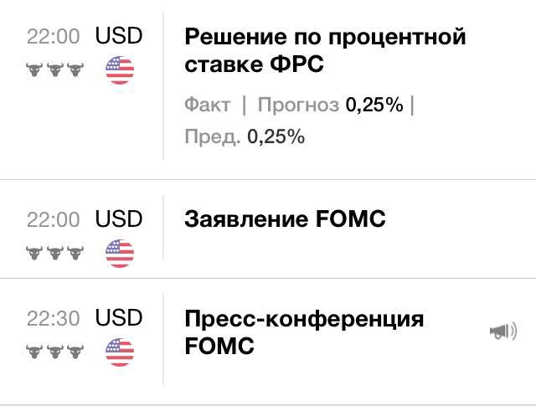
Task: Open the megaphone icon on Пресс-конференция FOMC
Action: click(x=503, y=331)
